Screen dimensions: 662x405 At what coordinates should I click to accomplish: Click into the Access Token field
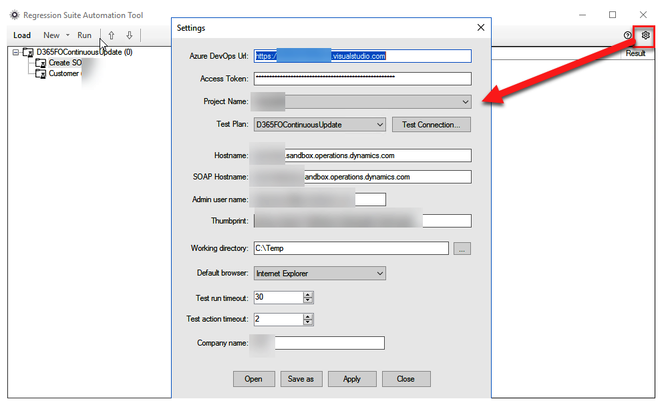[362, 79]
